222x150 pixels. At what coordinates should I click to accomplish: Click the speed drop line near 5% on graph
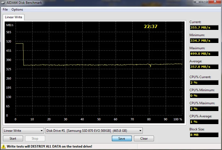tap(23, 54)
